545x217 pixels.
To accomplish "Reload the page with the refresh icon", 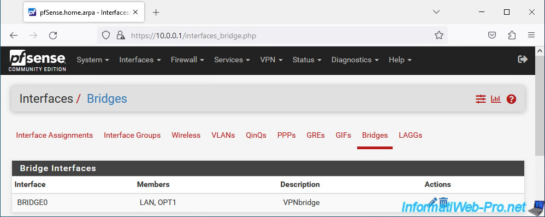I will pyautogui.click(x=53, y=35).
